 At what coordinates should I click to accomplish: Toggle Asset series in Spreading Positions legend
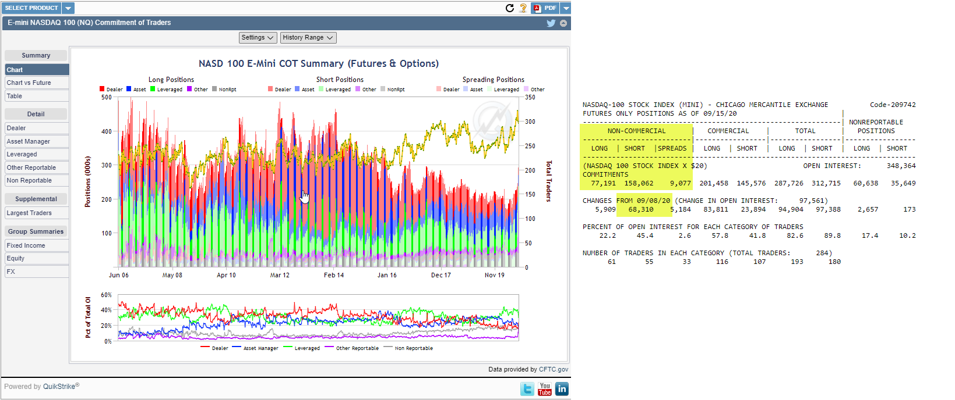tap(473, 90)
